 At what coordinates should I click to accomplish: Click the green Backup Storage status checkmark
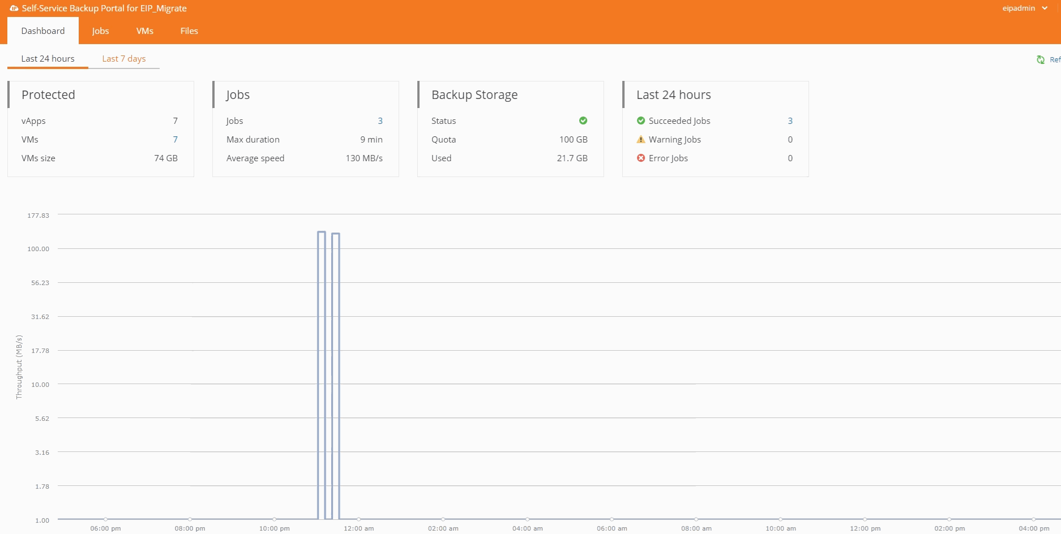pyautogui.click(x=583, y=120)
